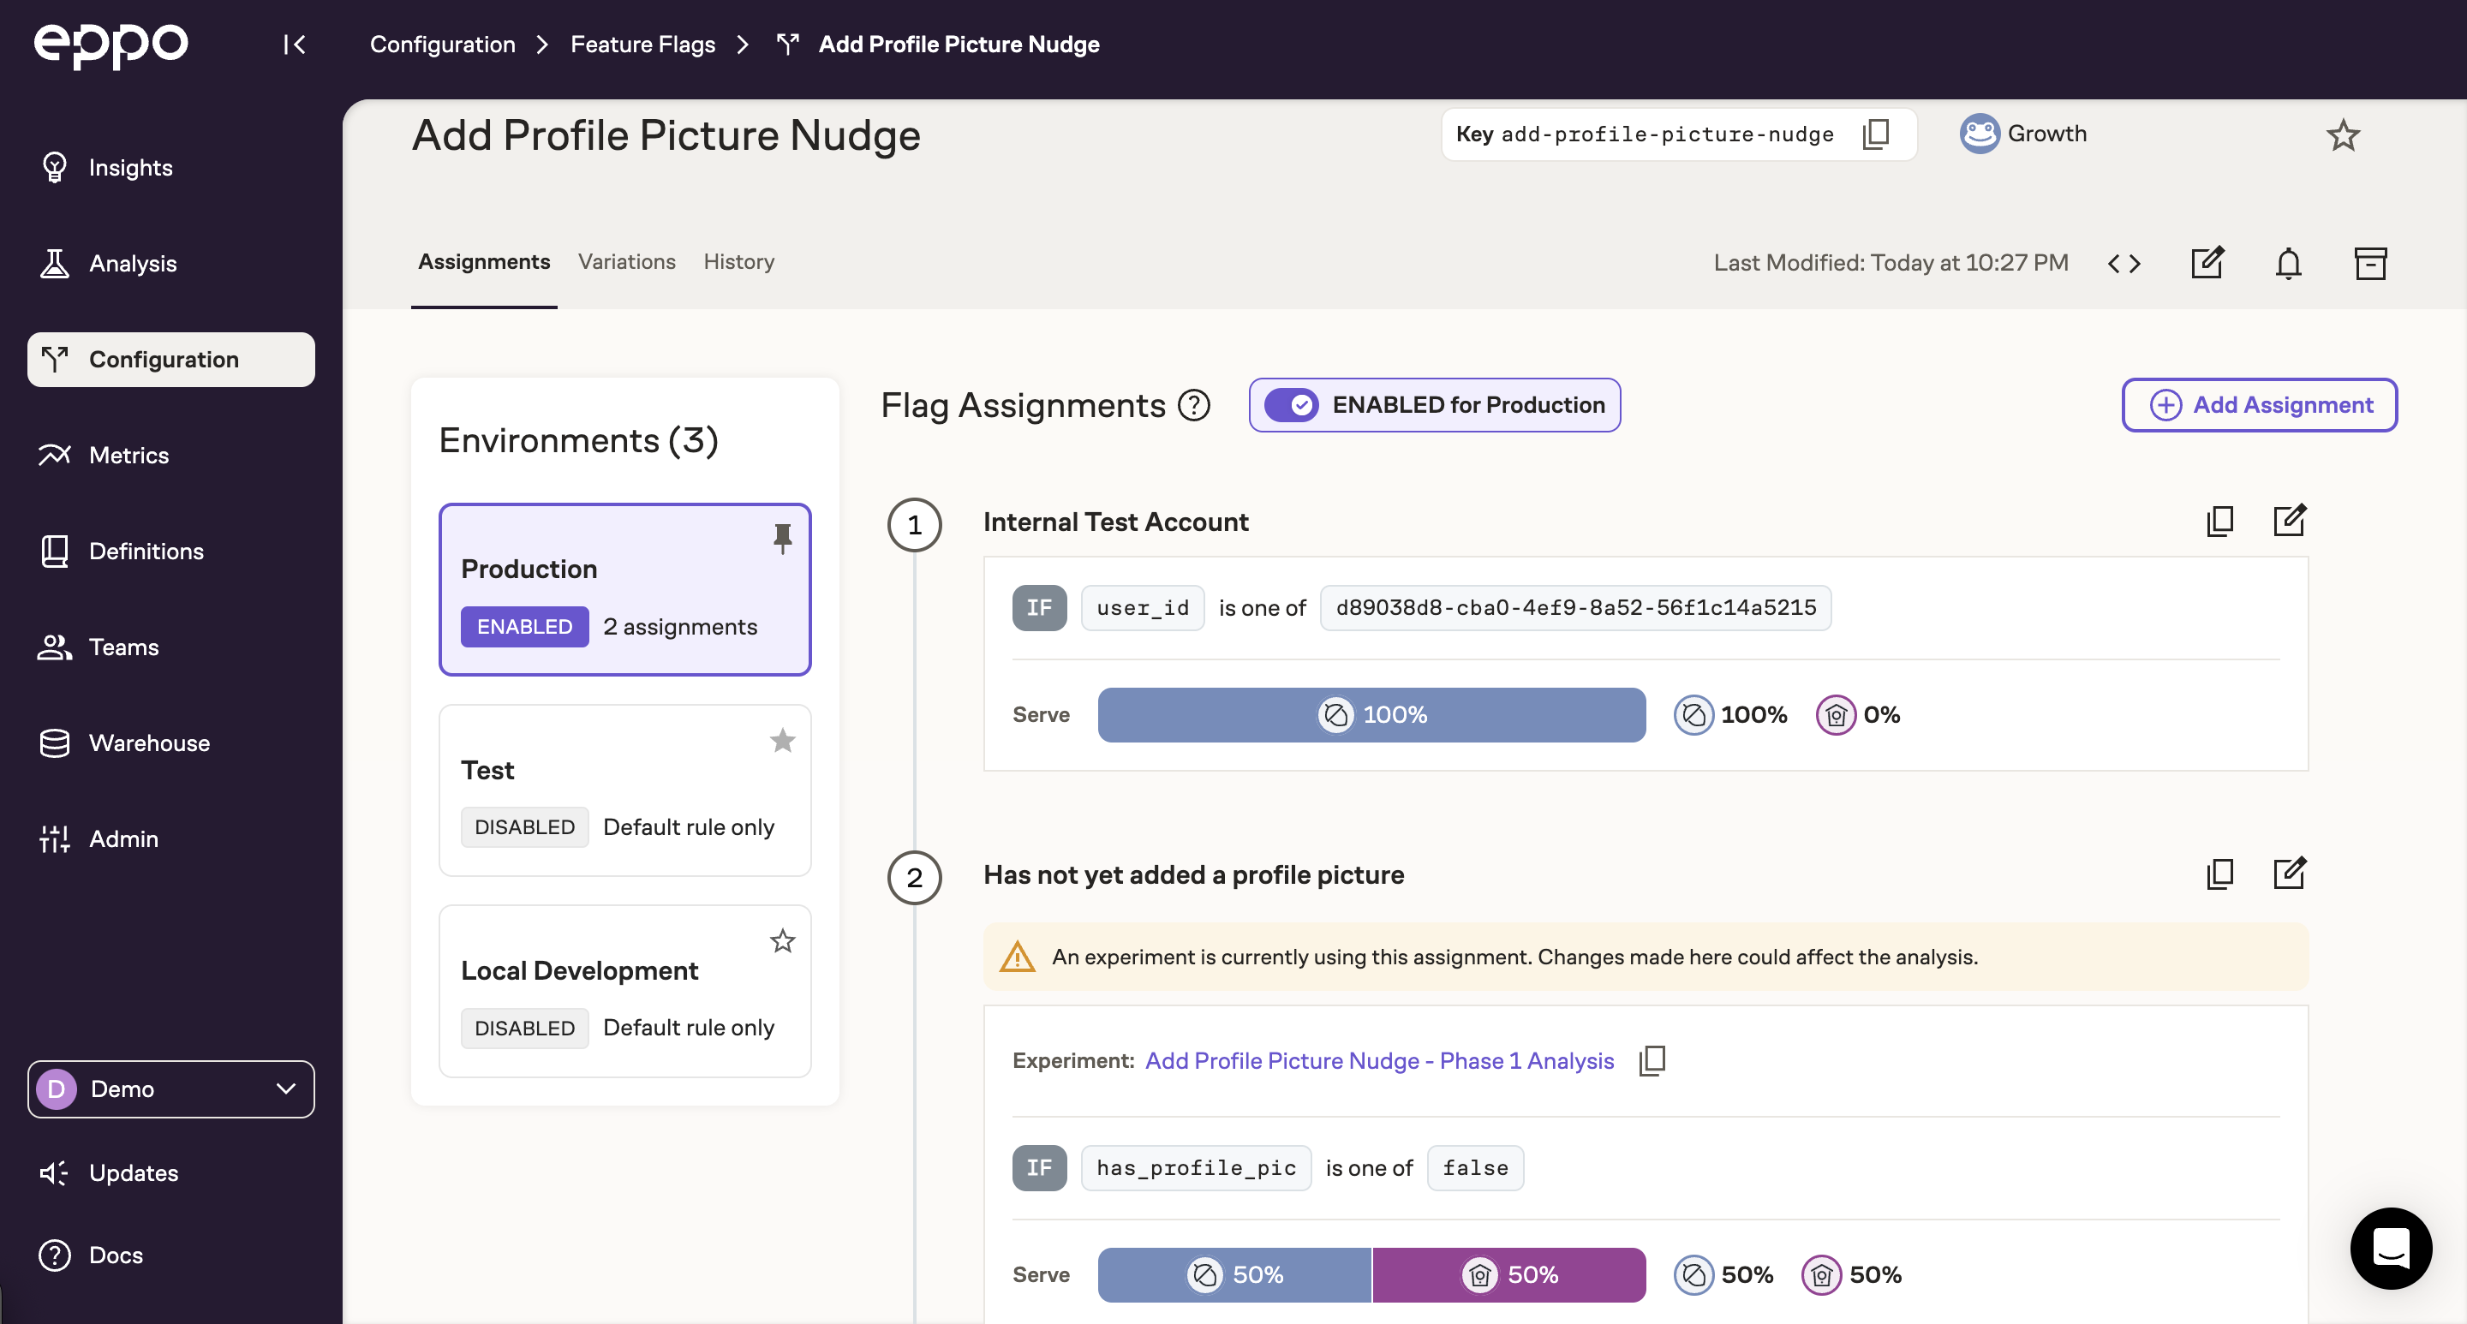Screen dimensions: 2467x1324
Task: Open the Demo workspace dropdown
Action: pyautogui.click(x=170, y=1088)
